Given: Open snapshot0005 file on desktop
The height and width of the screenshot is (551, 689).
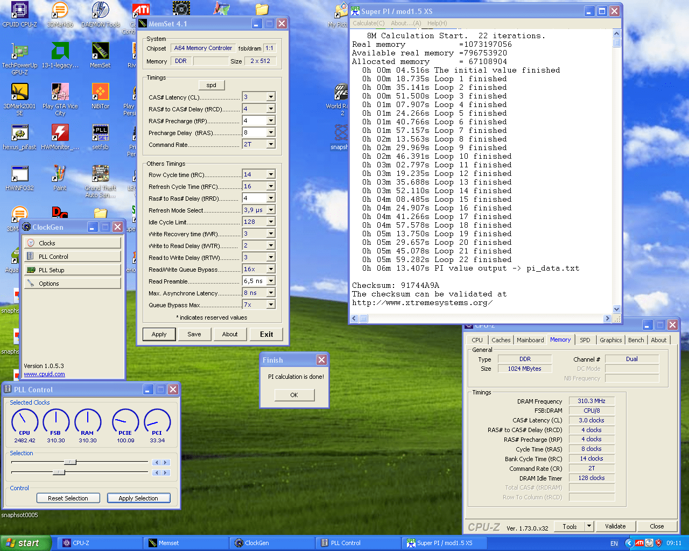Looking at the screenshot, I should click(19, 515).
